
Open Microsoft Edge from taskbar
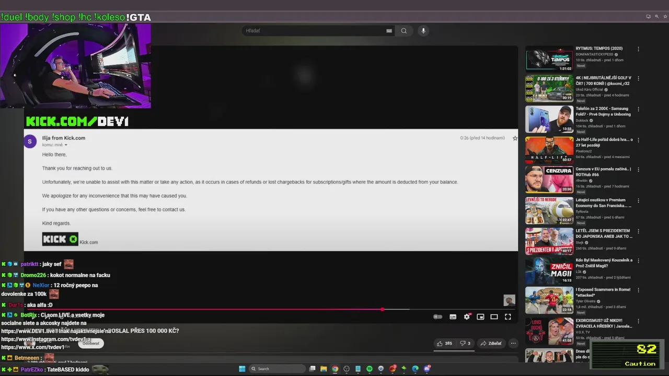415,369
